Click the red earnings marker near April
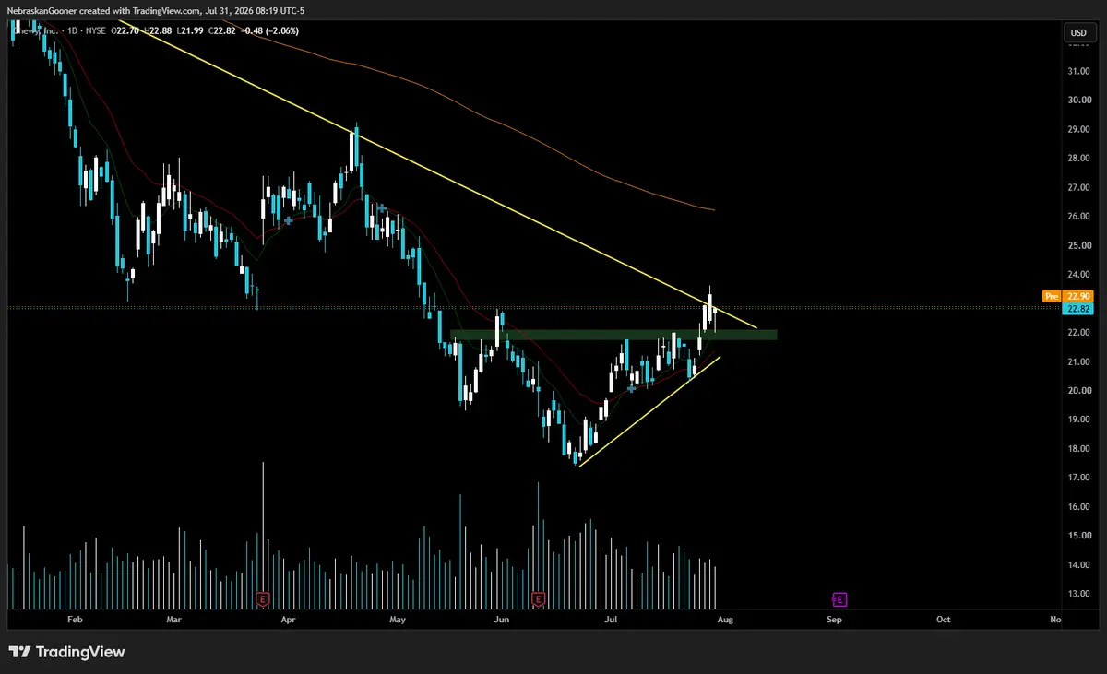The width and height of the screenshot is (1107, 674). [263, 599]
